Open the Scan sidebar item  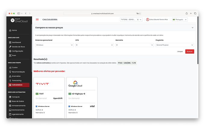pos(14,55)
